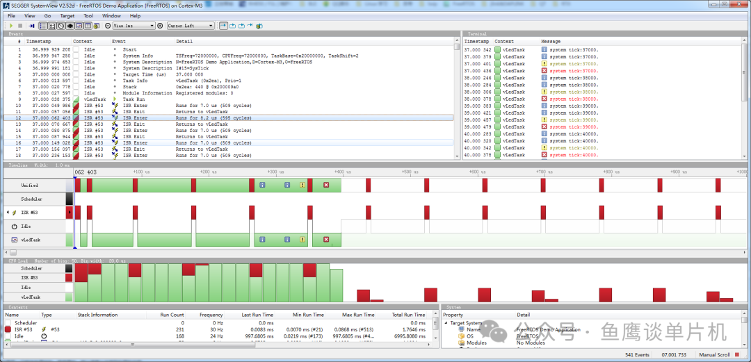Click the warning marker in Unified timeline row
The width and height of the screenshot is (751, 362).
(302, 185)
